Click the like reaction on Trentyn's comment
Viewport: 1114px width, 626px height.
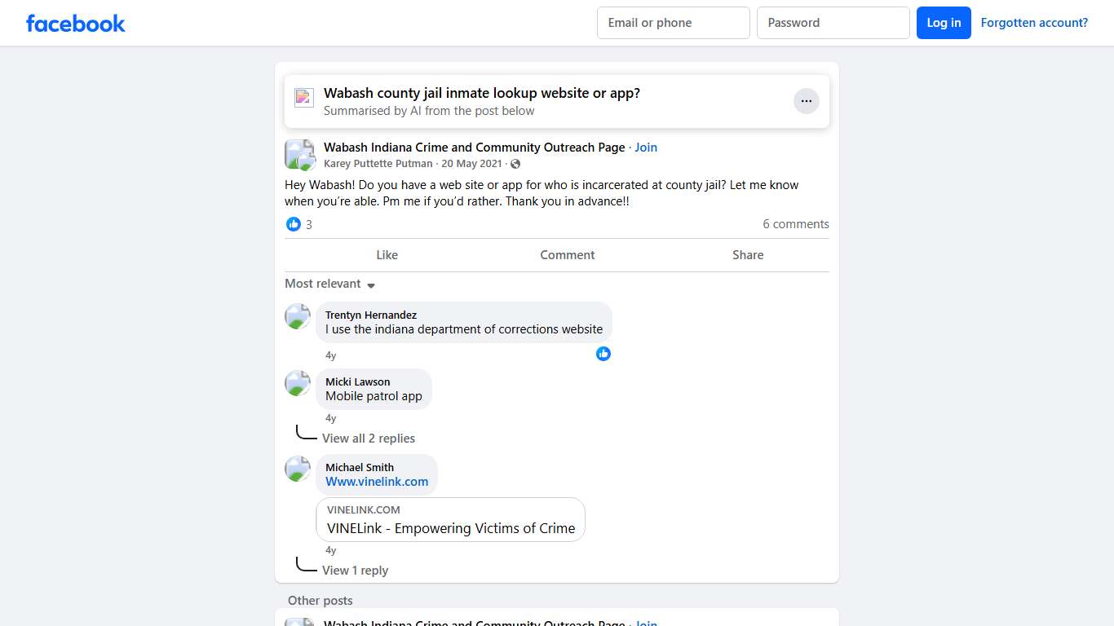coord(603,354)
